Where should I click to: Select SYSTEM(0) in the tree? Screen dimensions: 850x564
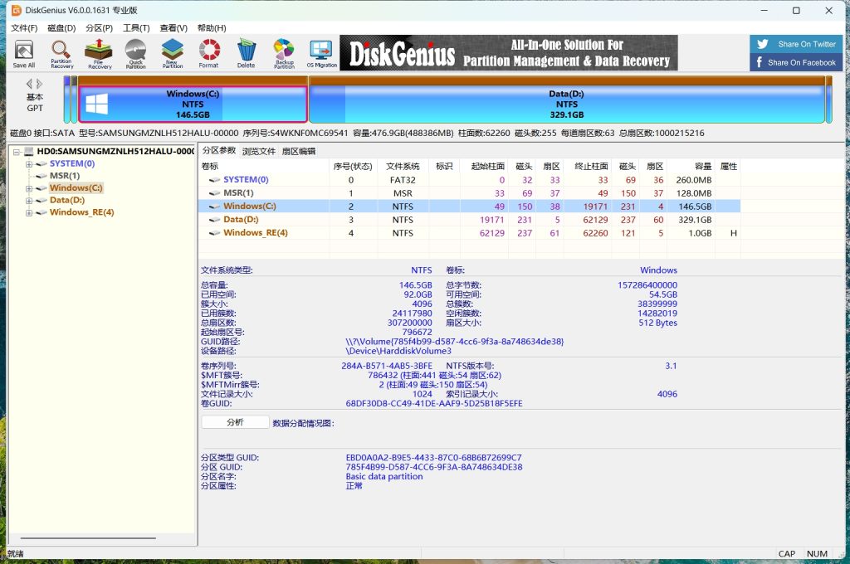tap(72, 163)
